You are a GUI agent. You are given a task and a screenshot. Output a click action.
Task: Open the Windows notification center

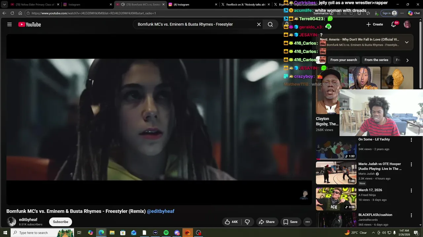(416, 233)
